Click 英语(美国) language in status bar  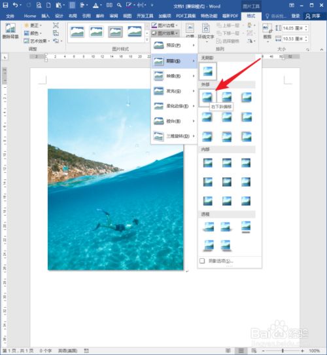pyautogui.click(x=67, y=350)
